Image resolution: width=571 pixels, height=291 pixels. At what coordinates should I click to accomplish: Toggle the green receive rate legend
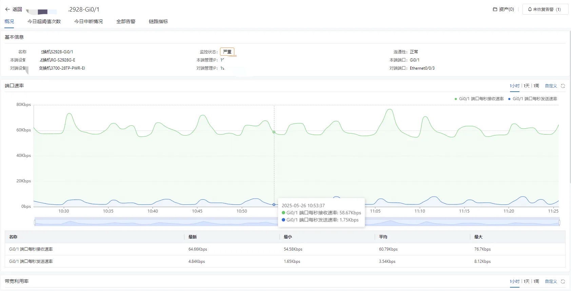click(x=479, y=99)
